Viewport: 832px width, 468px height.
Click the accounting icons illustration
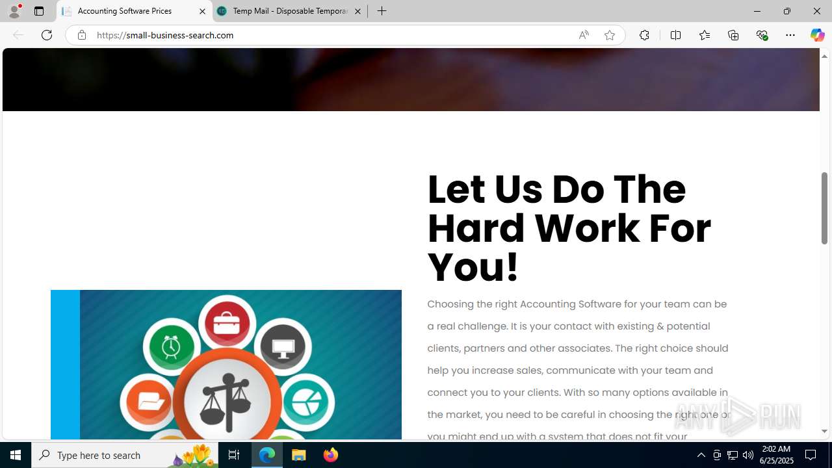(226, 365)
